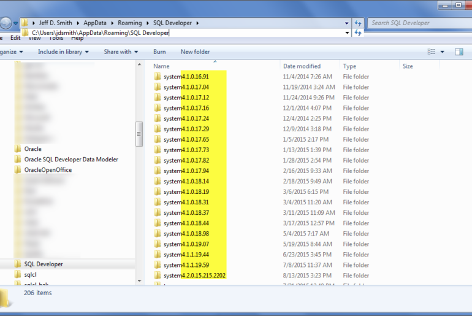Viewport: 472px width, 316px height.
Task: Click New folder button
Action: pos(195,52)
